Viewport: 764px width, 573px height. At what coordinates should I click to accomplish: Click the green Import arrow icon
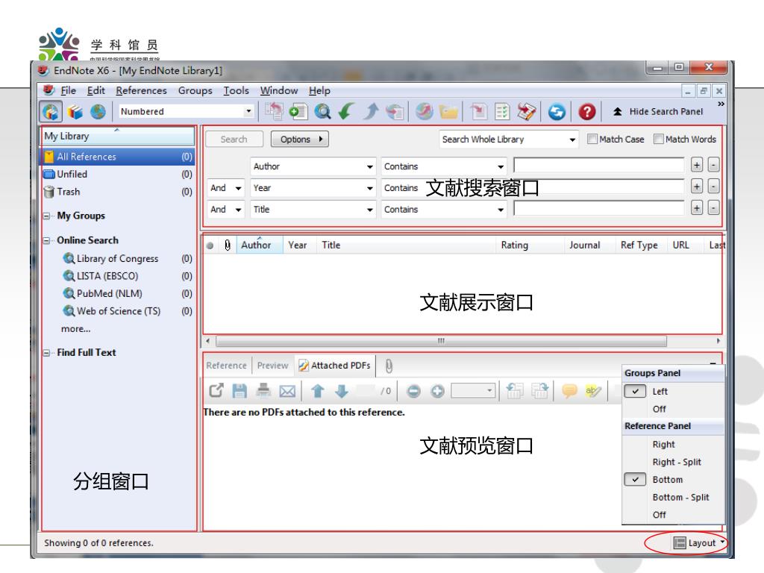point(346,112)
